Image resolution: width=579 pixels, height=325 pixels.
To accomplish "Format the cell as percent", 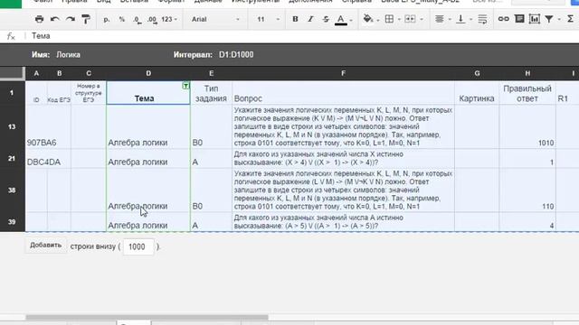I will pos(122,19).
